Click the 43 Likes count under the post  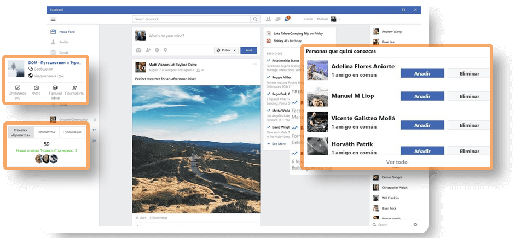tap(141, 218)
